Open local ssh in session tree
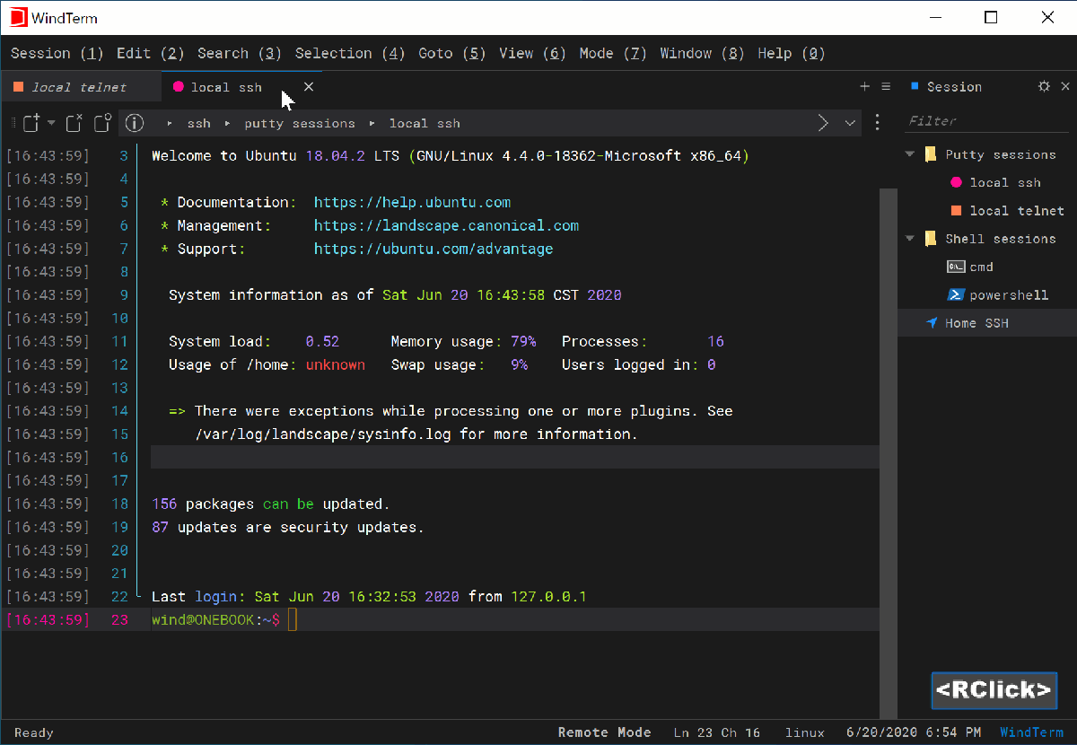1077x745 pixels. point(1005,182)
